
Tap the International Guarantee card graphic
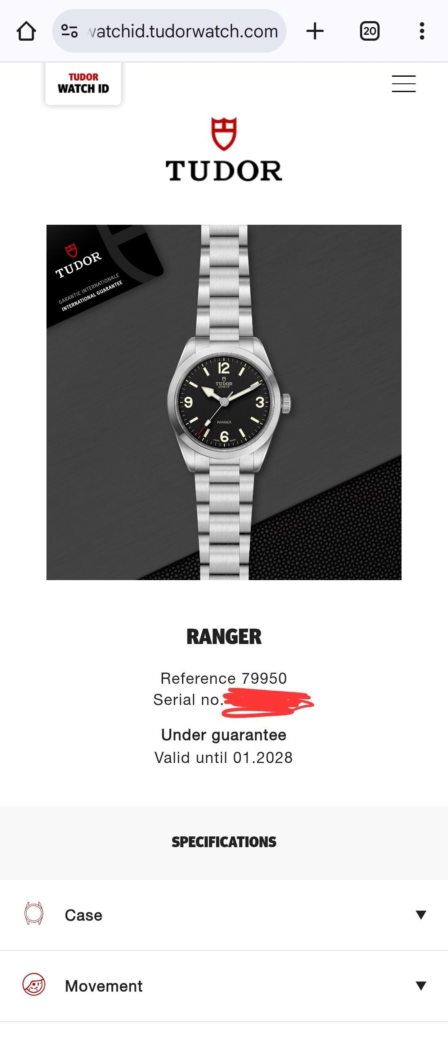104,275
